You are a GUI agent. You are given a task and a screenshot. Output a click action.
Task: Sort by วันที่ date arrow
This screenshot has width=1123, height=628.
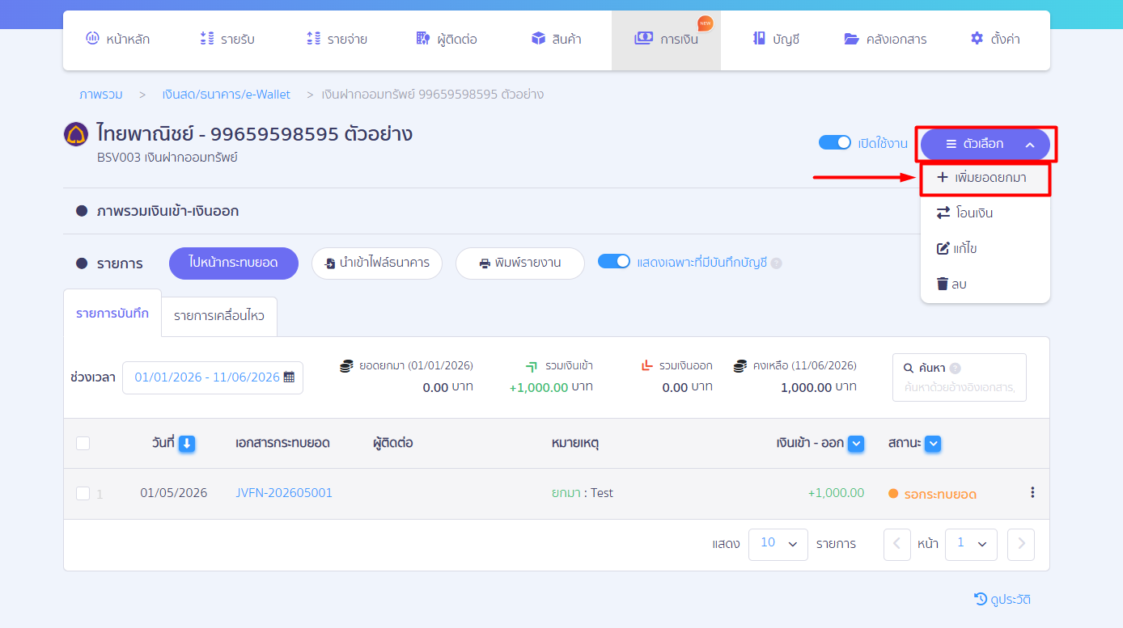[187, 443]
